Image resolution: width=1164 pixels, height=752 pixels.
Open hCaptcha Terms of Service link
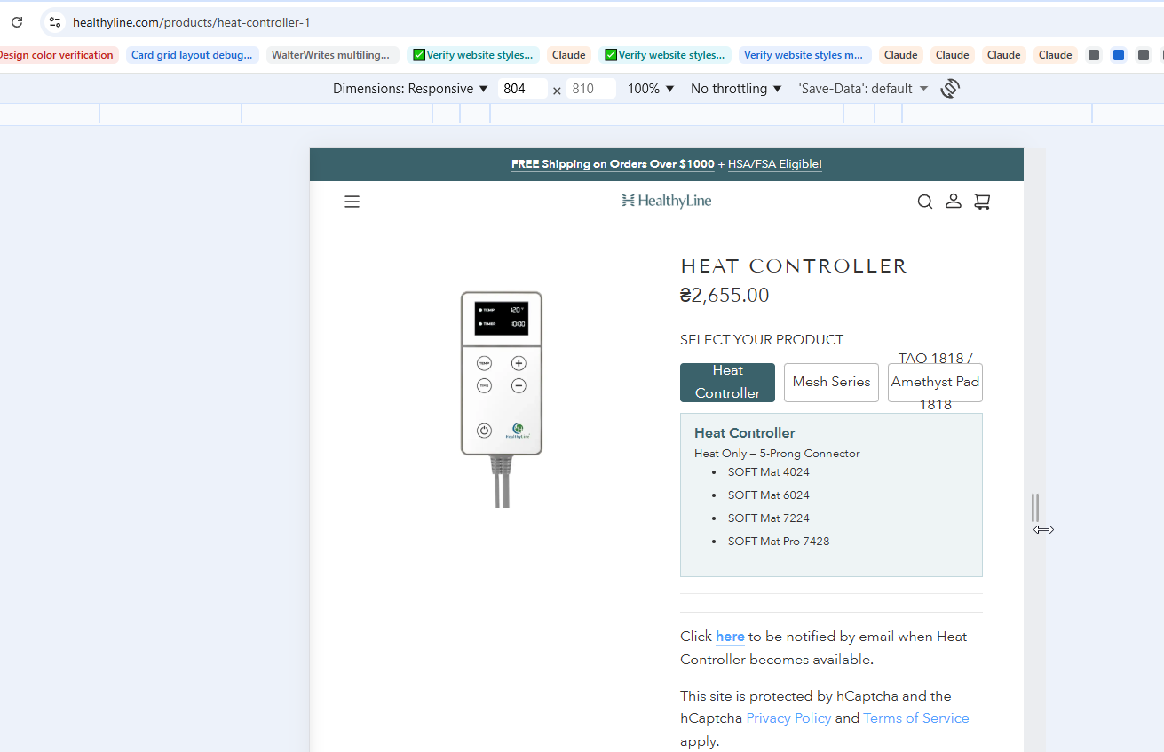[x=916, y=718]
